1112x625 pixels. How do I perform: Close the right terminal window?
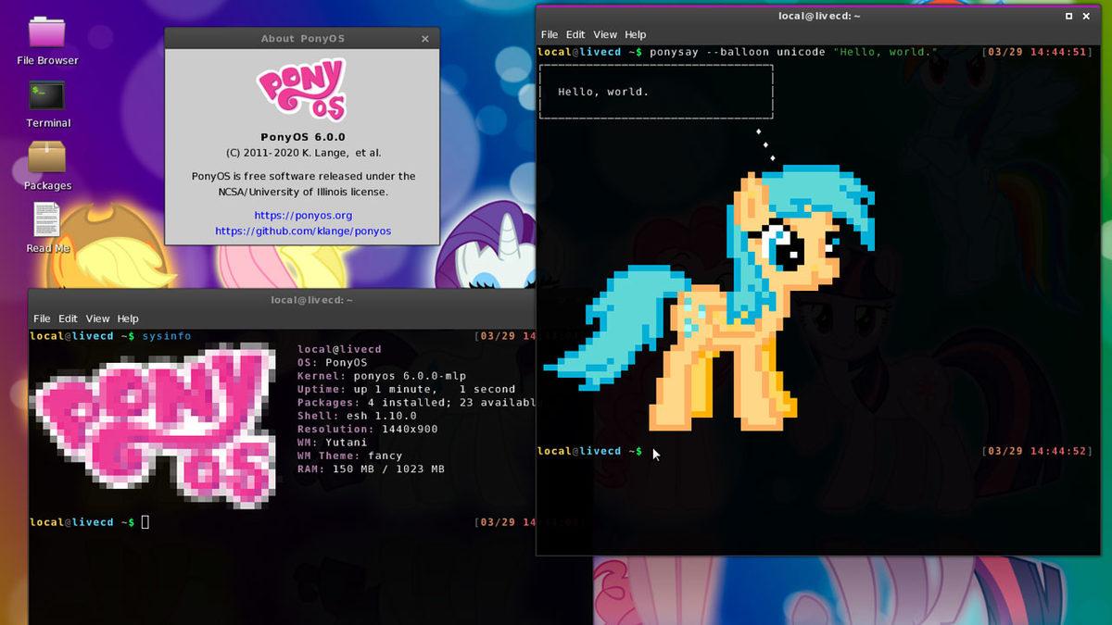tap(1088, 16)
